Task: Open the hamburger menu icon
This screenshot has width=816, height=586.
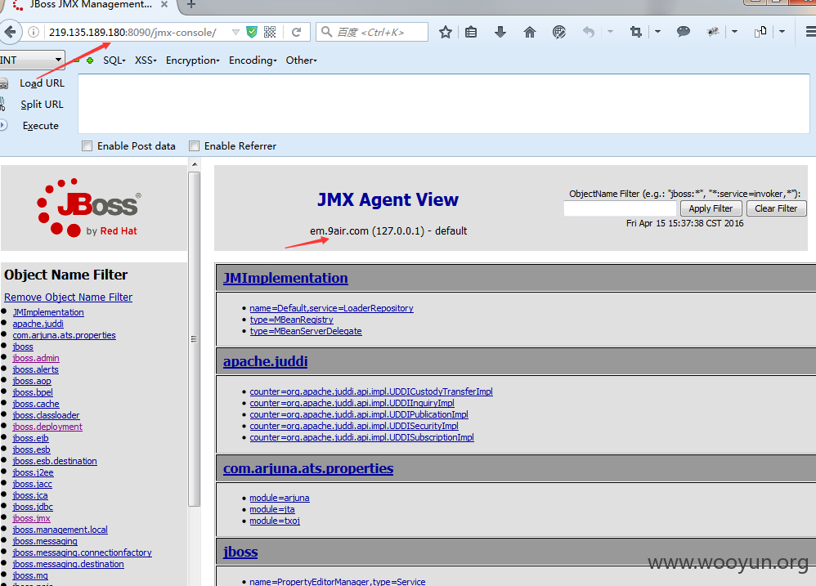Action: click(x=811, y=32)
